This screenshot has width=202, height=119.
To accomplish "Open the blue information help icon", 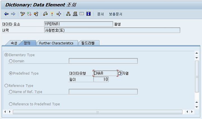I will tap(88, 14).
